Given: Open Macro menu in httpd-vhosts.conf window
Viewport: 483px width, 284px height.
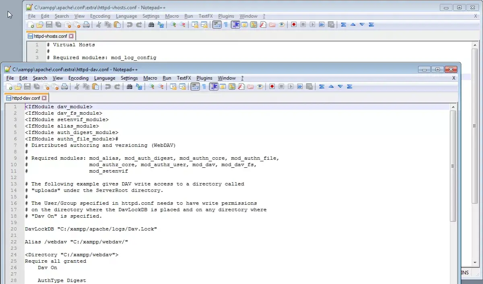Looking at the screenshot, I should coord(172,16).
